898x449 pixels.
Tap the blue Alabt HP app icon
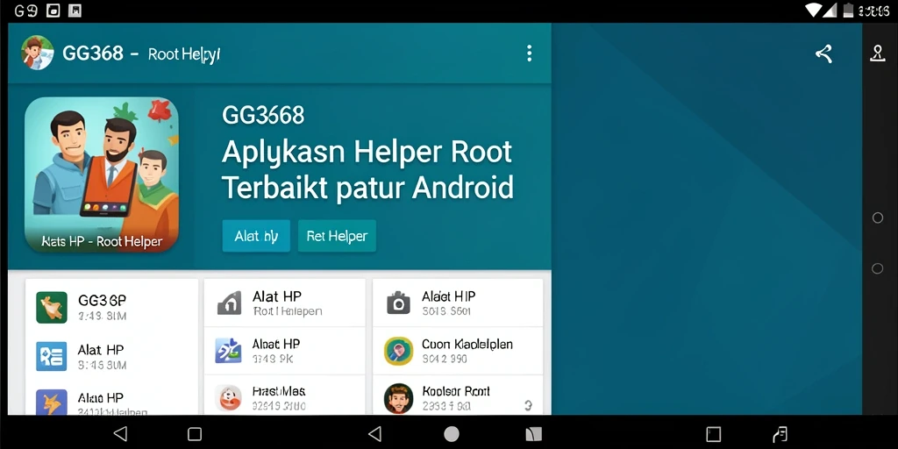tap(228, 351)
